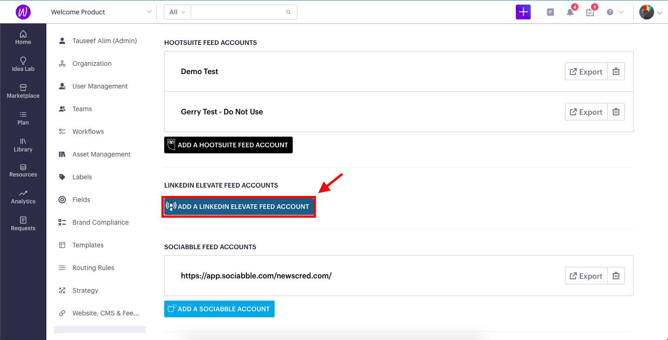Delete the Gerry Test feed account
Screen dimensions: 668x340
[616, 112]
